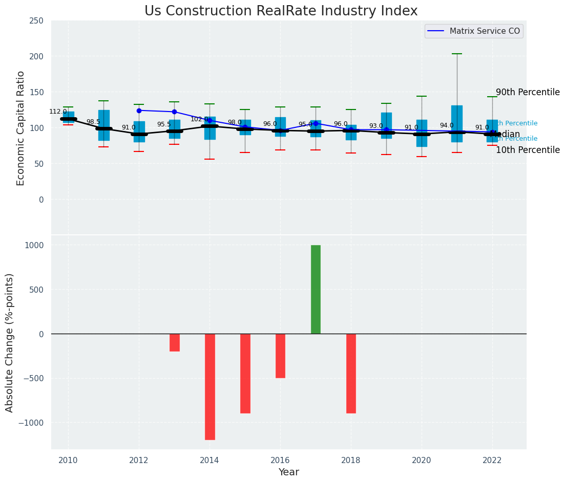The width and height of the screenshot is (565, 482).
Task: Click the Absolute Change (%-points) axis label
Action: coord(10,342)
